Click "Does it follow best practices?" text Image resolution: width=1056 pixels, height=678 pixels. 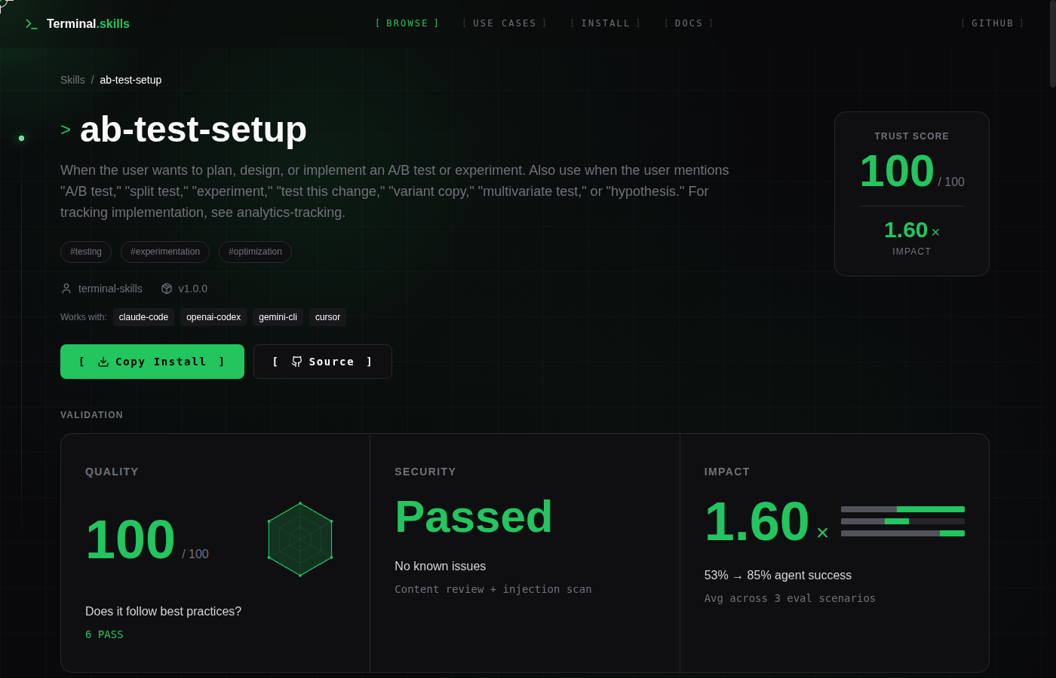(x=164, y=612)
